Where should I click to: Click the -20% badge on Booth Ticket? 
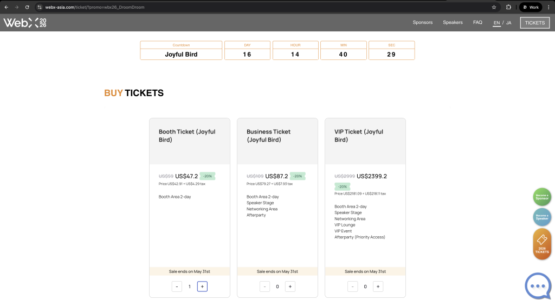coord(208,176)
